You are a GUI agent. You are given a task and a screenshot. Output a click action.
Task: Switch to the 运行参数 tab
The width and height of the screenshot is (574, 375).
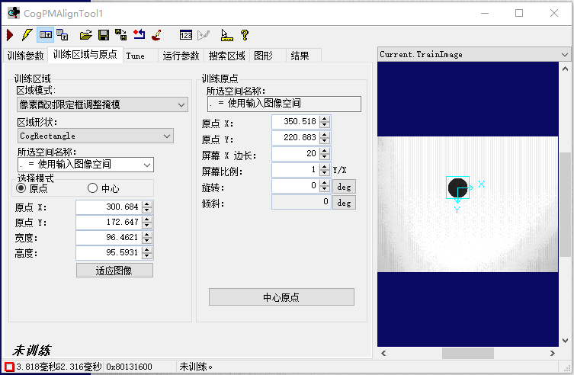[181, 56]
